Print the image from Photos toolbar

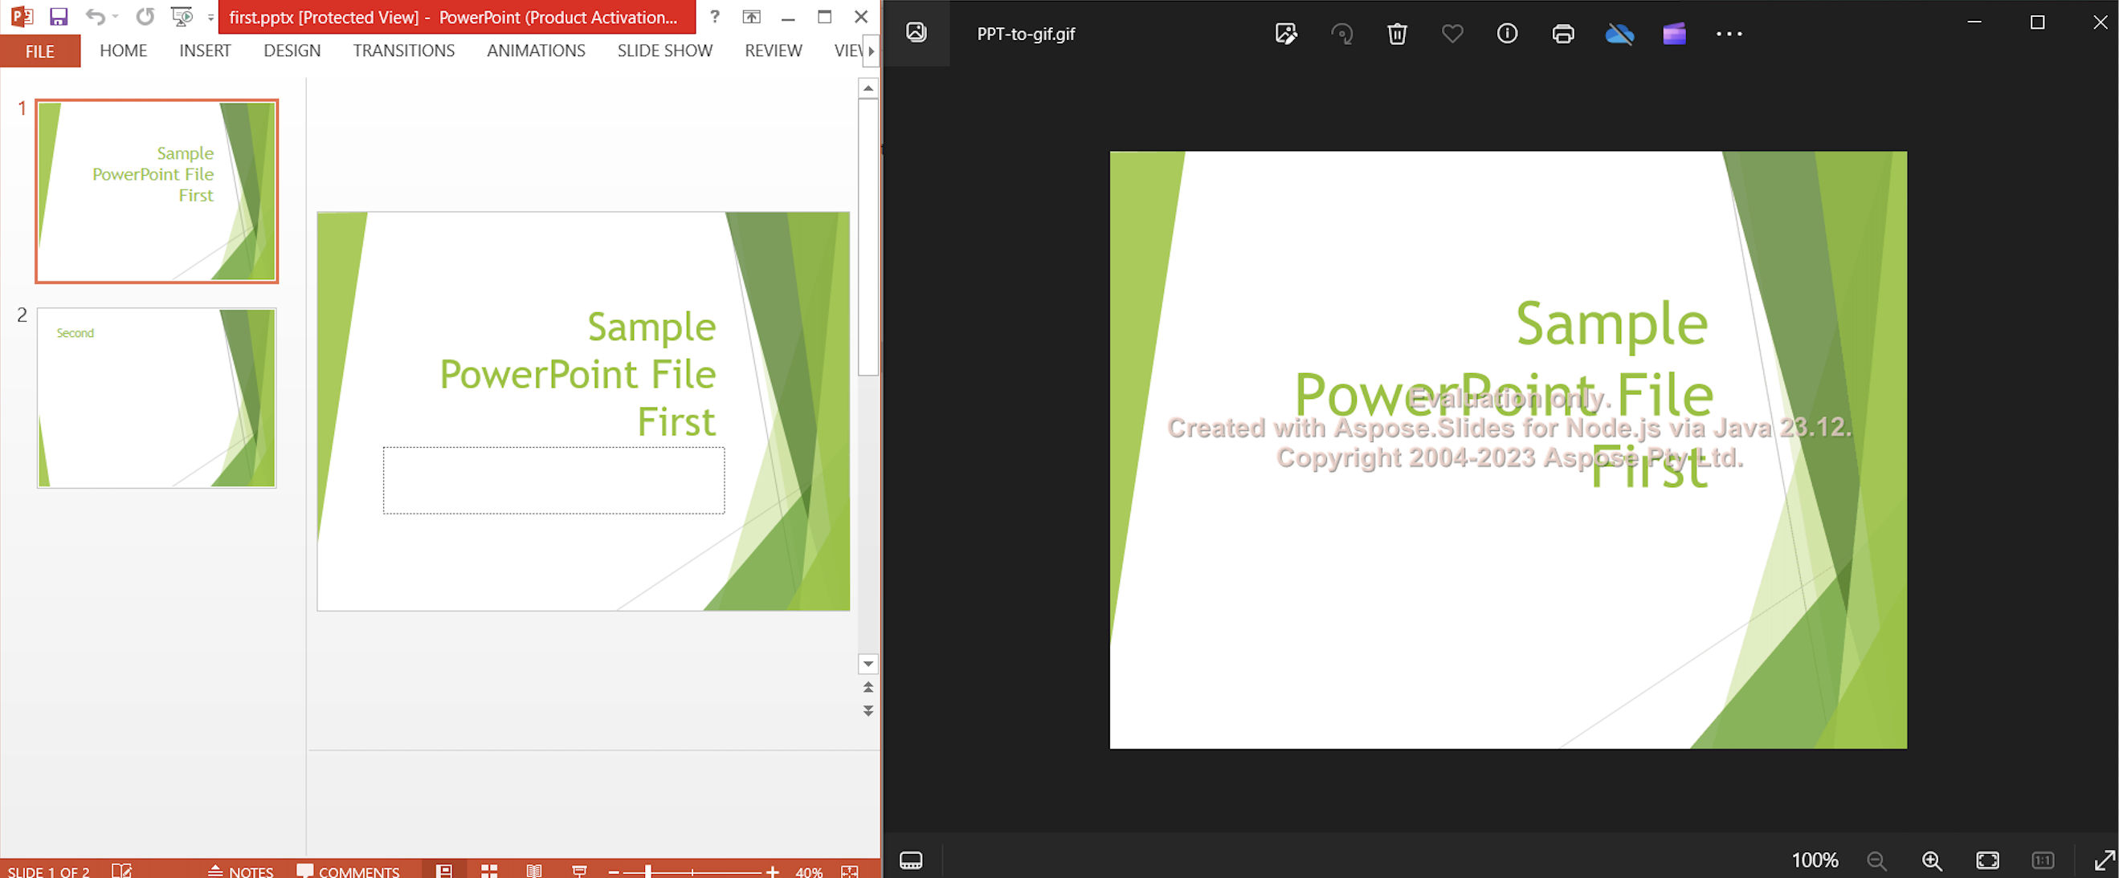pos(1563,34)
